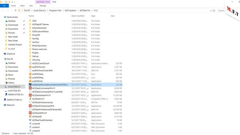
Task: Go up one folder level with the up arrow
Action: tap(15, 10)
